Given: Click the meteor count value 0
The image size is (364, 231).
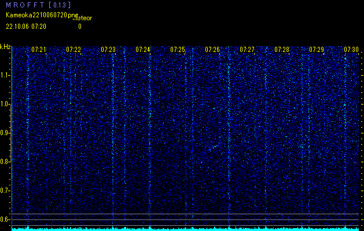Looking at the screenshot, I should coord(80,27).
